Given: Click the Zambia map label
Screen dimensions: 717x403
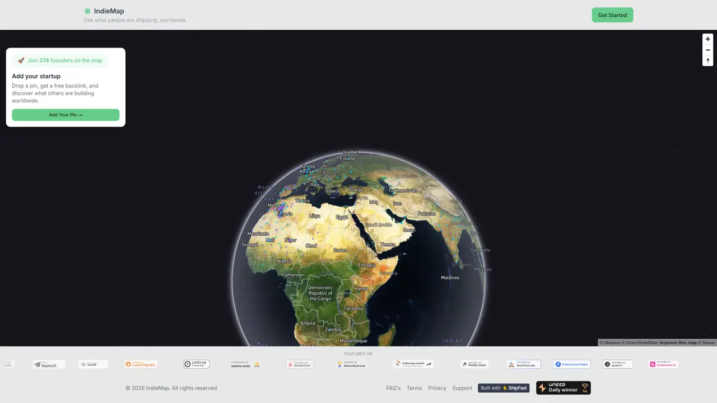Looking at the screenshot, I should pos(333,329).
